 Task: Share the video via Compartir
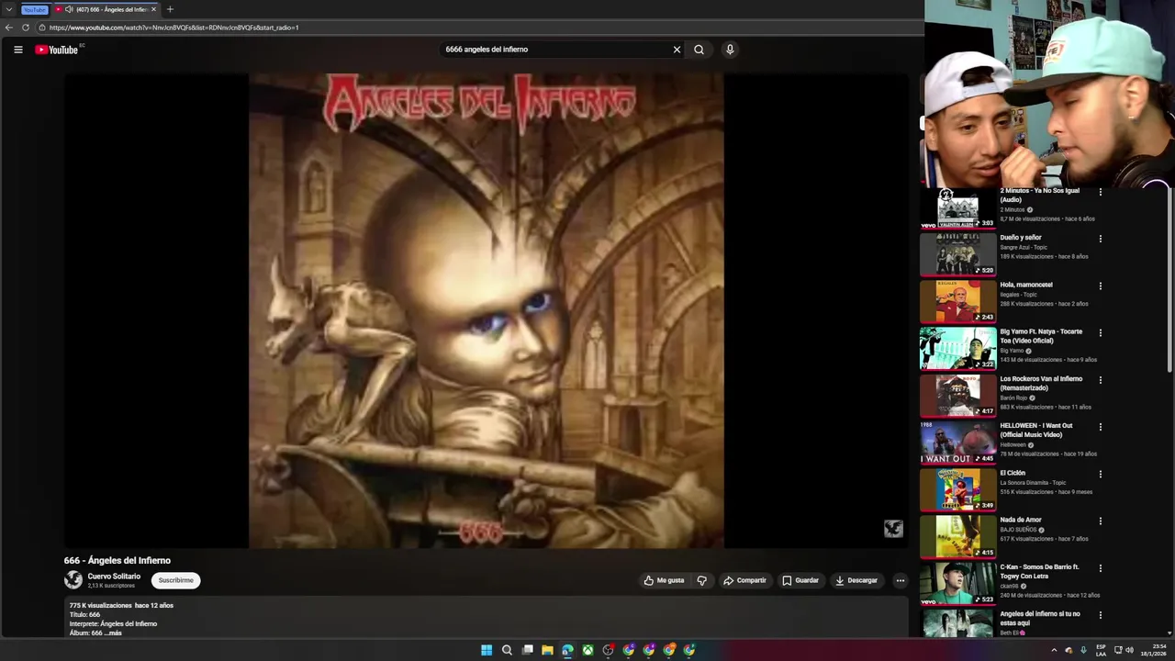pyautogui.click(x=744, y=580)
